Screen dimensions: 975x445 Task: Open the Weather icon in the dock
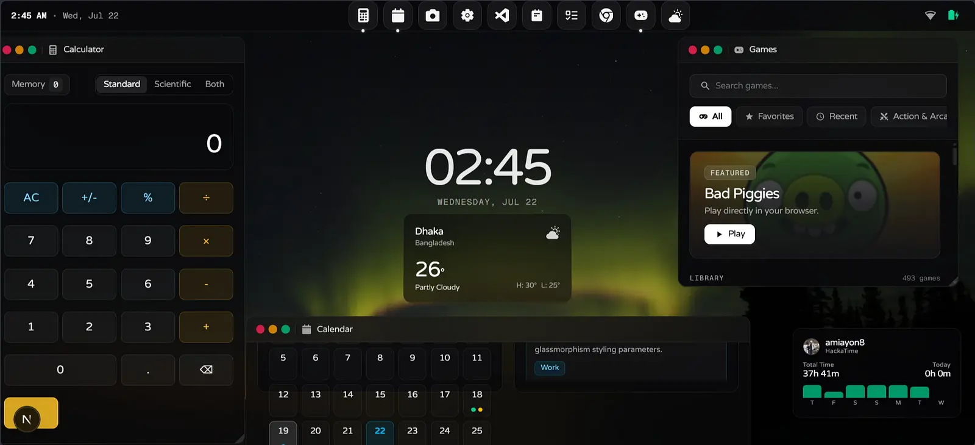(x=676, y=15)
